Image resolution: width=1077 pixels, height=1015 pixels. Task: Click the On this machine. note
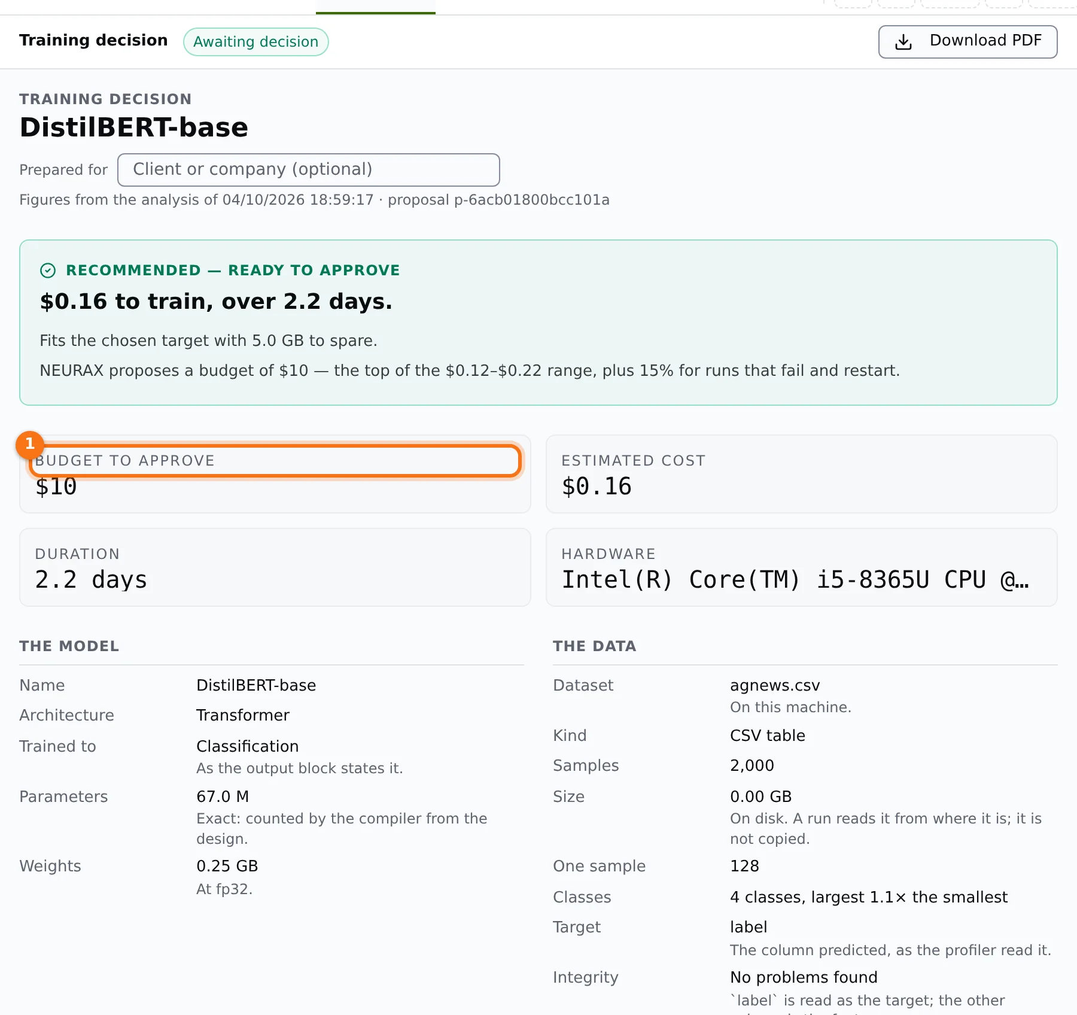tap(790, 707)
